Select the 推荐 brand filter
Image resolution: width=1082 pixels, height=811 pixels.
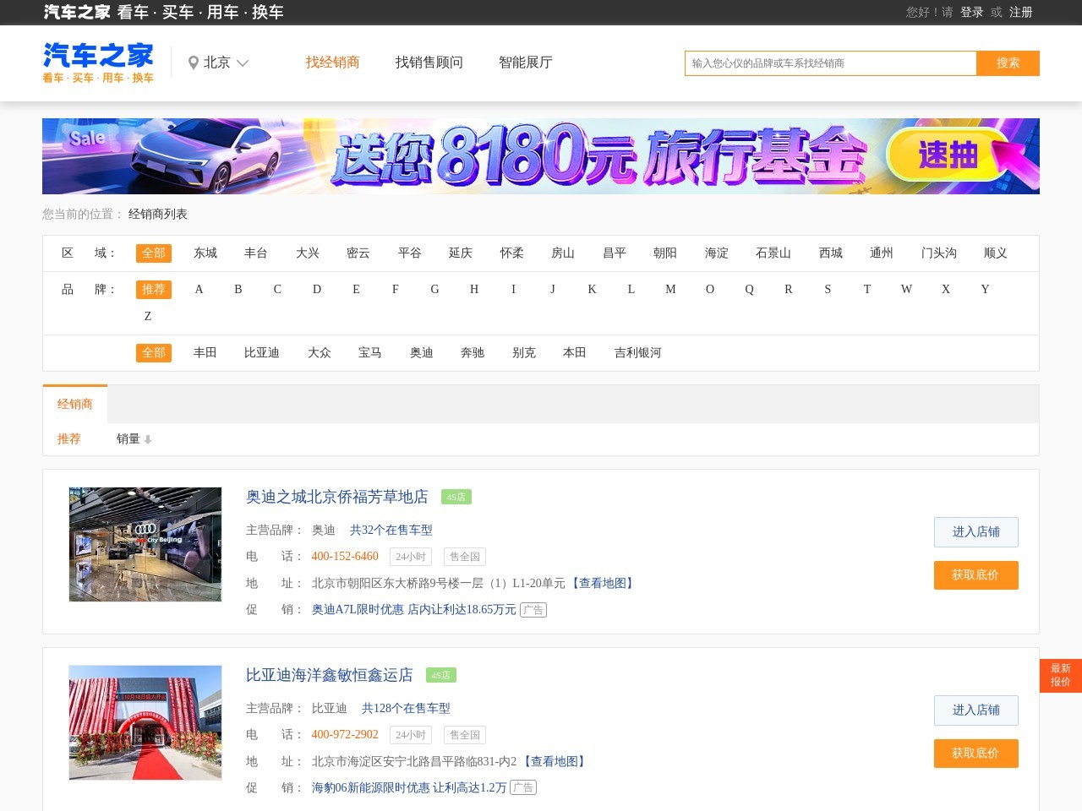tap(154, 289)
